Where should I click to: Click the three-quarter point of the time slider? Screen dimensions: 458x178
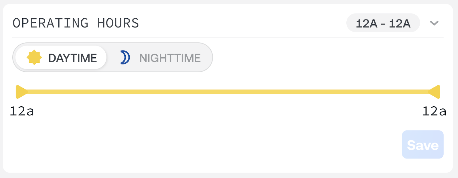[x=334, y=92]
